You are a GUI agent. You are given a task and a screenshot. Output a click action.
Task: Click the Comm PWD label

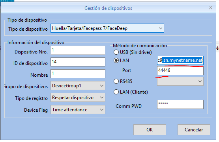coord(129,106)
